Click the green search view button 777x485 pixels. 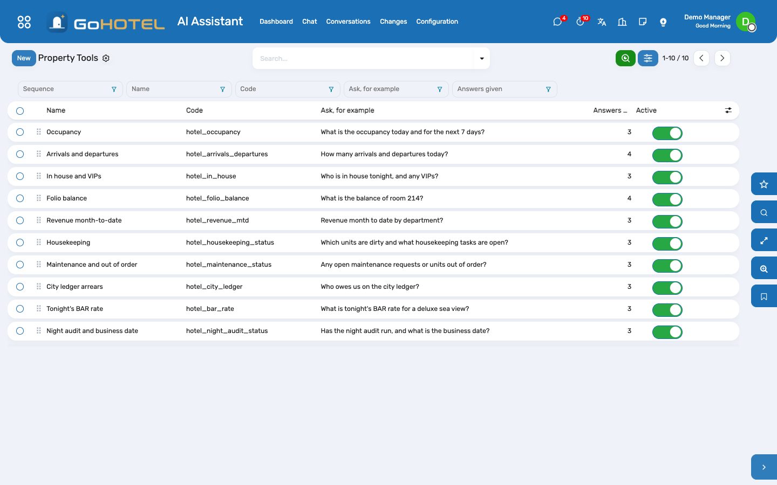(x=625, y=58)
